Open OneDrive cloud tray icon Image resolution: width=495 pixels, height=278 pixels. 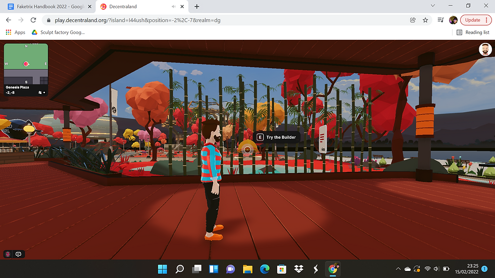tap(408, 269)
